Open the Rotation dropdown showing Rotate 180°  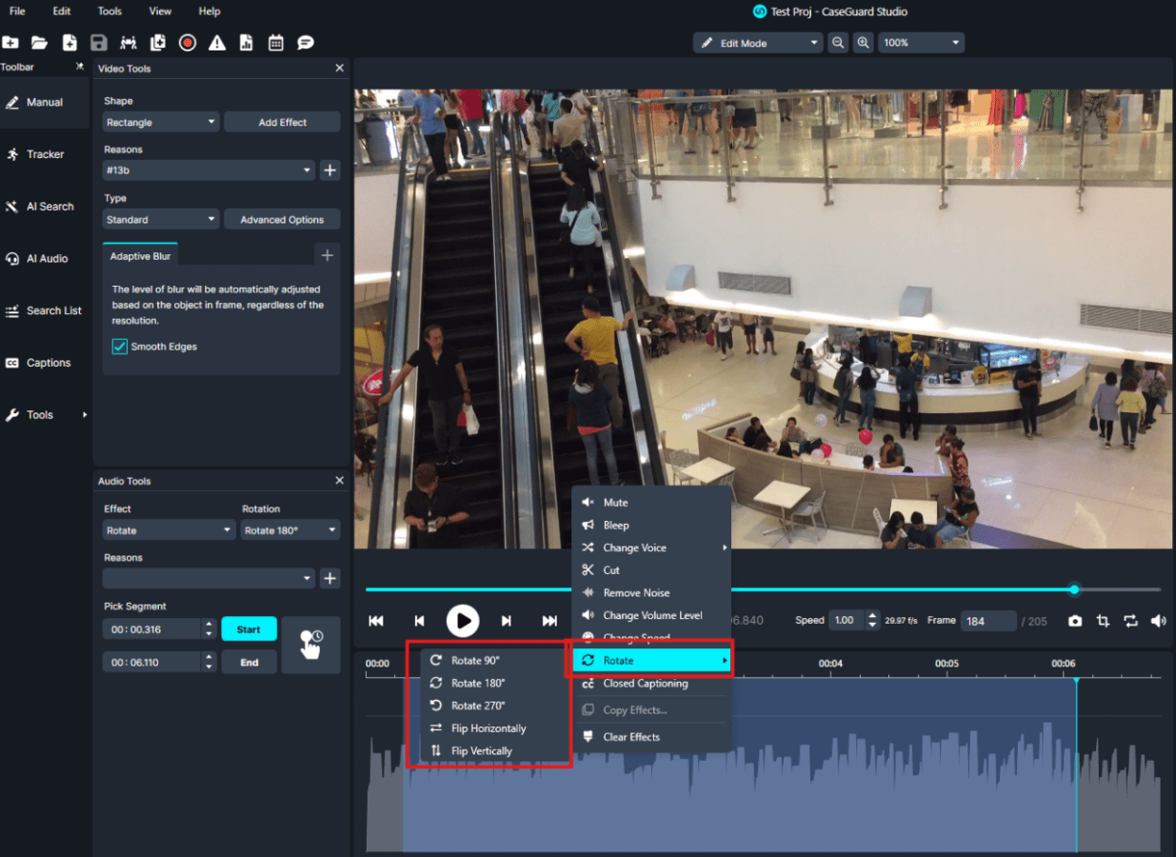[x=290, y=530]
